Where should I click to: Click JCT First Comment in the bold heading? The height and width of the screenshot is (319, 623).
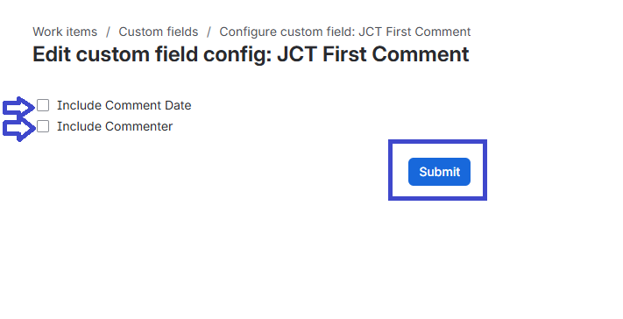[x=372, y=54]
